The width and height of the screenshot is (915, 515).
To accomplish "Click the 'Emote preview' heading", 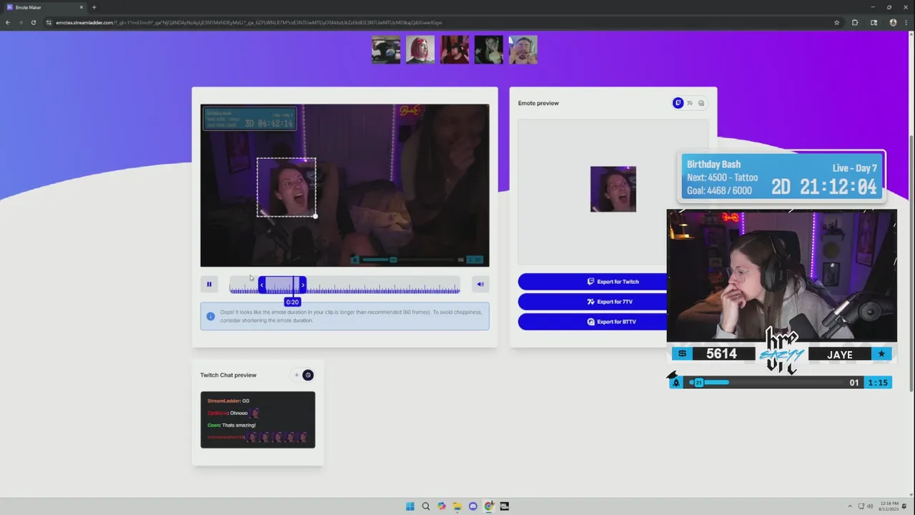I will tap(538, 103).
